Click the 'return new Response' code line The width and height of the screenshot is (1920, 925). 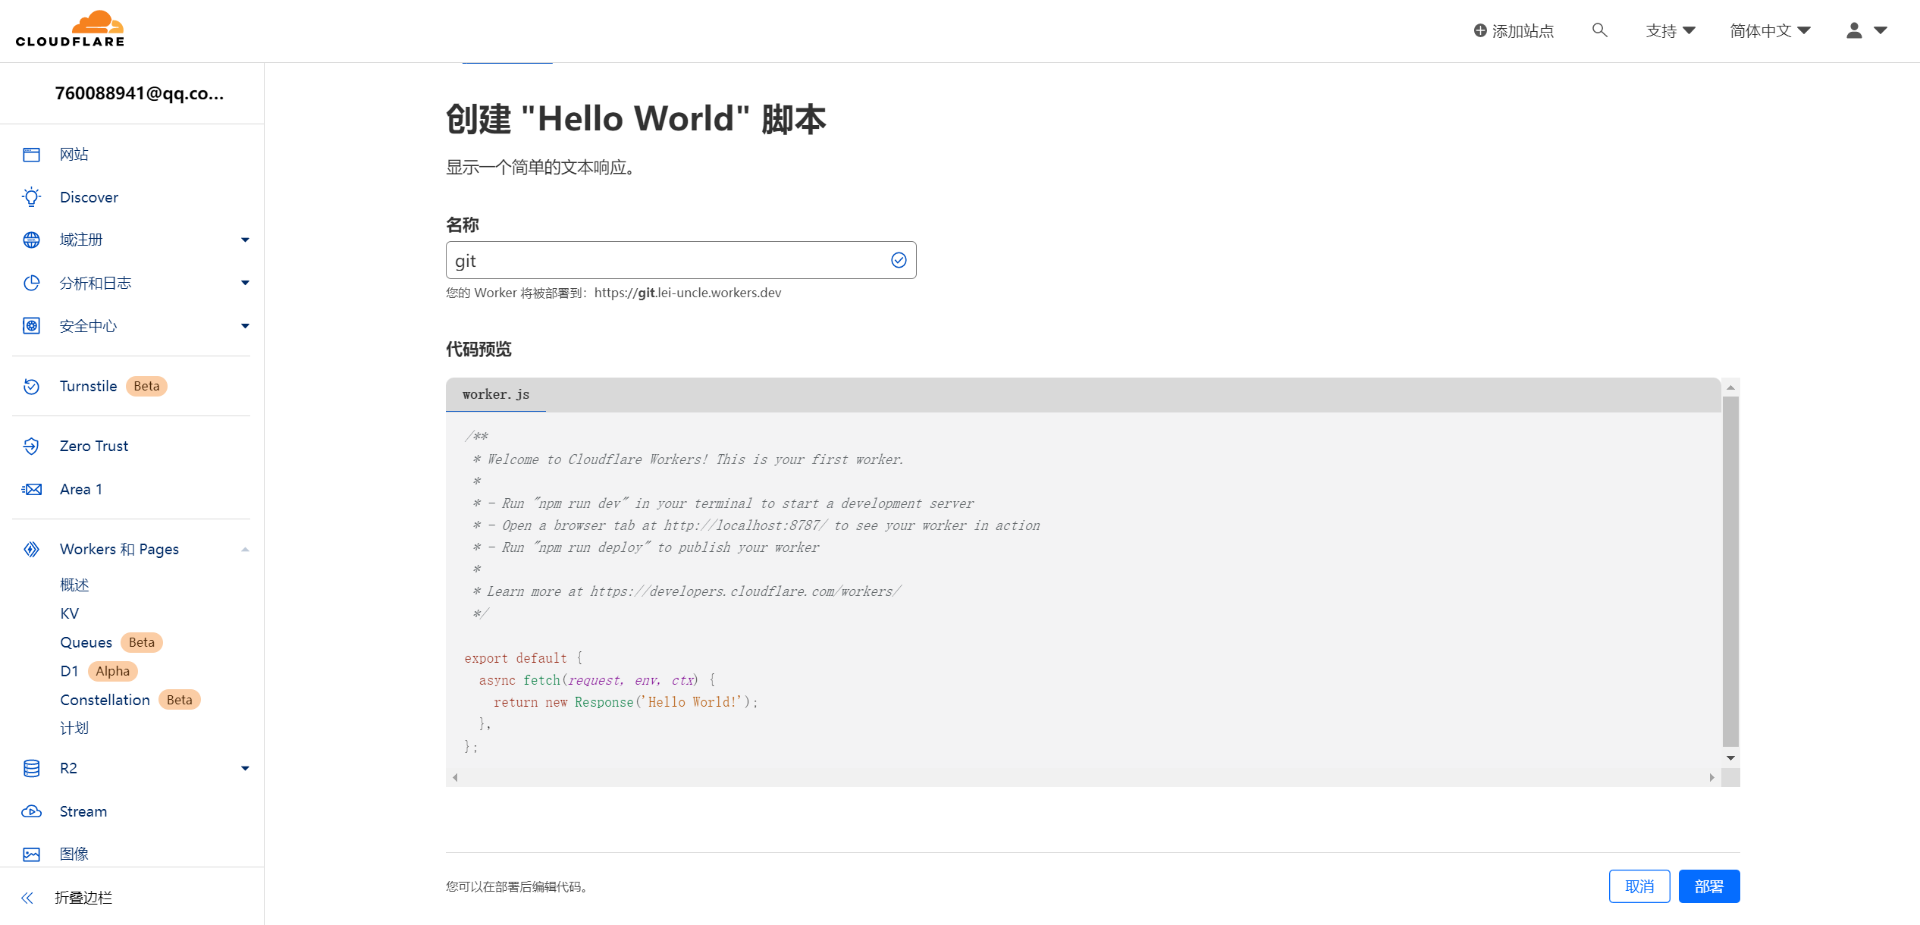pyautogui.click(x=626, y=703)
